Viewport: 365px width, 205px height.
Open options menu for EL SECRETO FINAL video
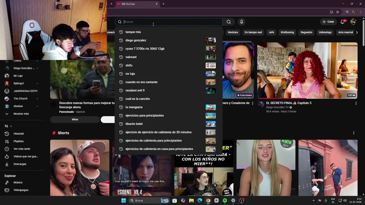[356, 103]
